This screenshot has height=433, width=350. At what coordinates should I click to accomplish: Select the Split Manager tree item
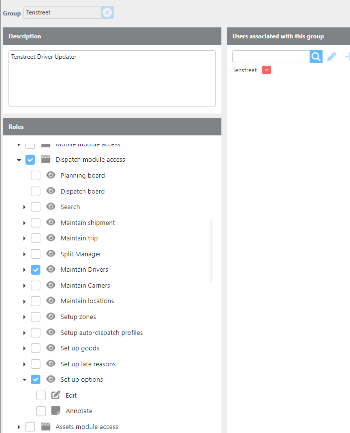(81, 254)
